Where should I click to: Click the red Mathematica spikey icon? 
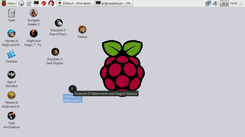44,3
